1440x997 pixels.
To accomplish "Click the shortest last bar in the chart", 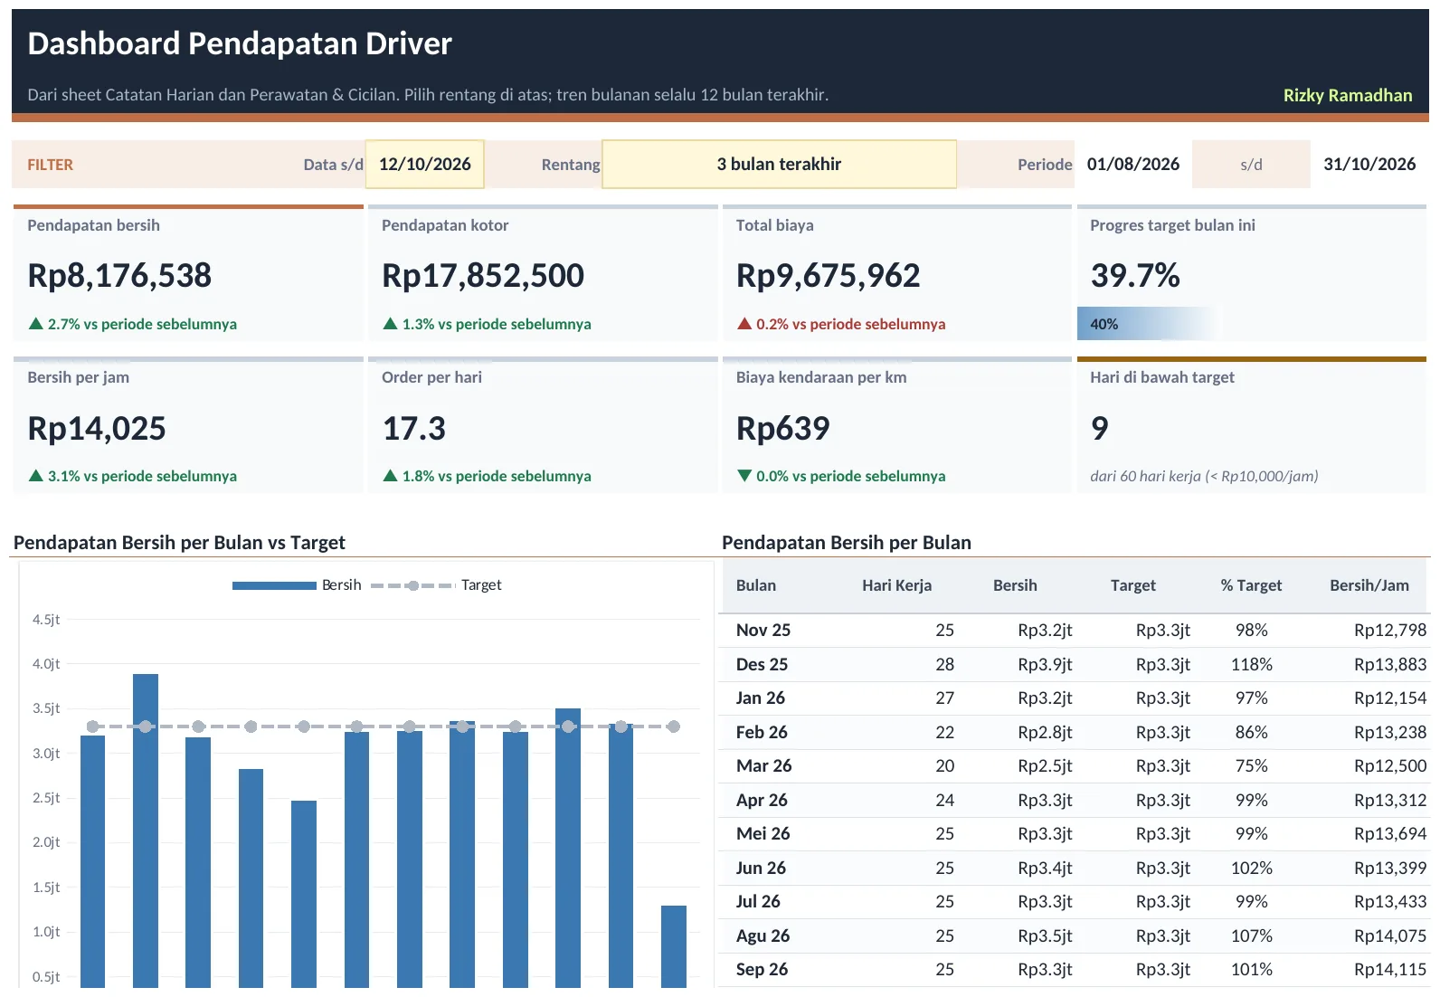I will coord(674,946).
